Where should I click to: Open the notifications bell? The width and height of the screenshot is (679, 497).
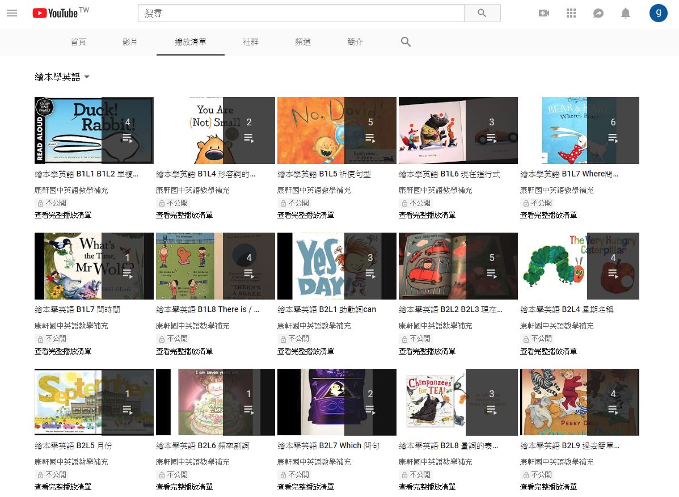[x=626, y=13]
